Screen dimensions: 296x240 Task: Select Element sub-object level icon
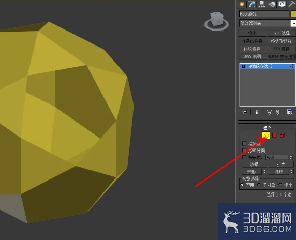click(x=283, y=136)
